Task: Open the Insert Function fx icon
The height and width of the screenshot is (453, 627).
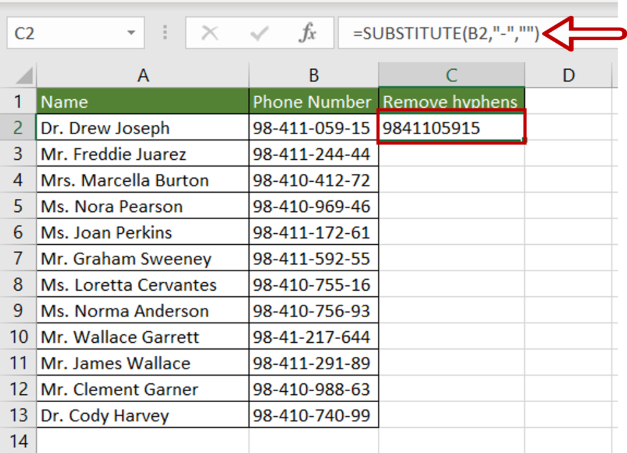Action: point(307,33)
